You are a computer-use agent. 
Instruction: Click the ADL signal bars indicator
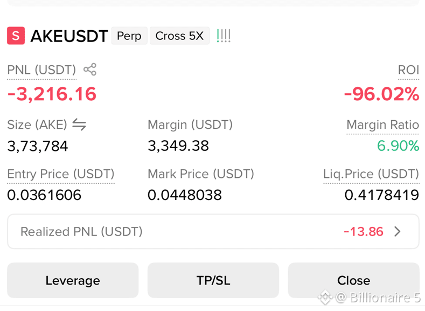(224, 36)
